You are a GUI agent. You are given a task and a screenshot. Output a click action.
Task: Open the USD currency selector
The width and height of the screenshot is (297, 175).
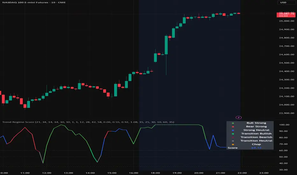(x=286, y=3)
